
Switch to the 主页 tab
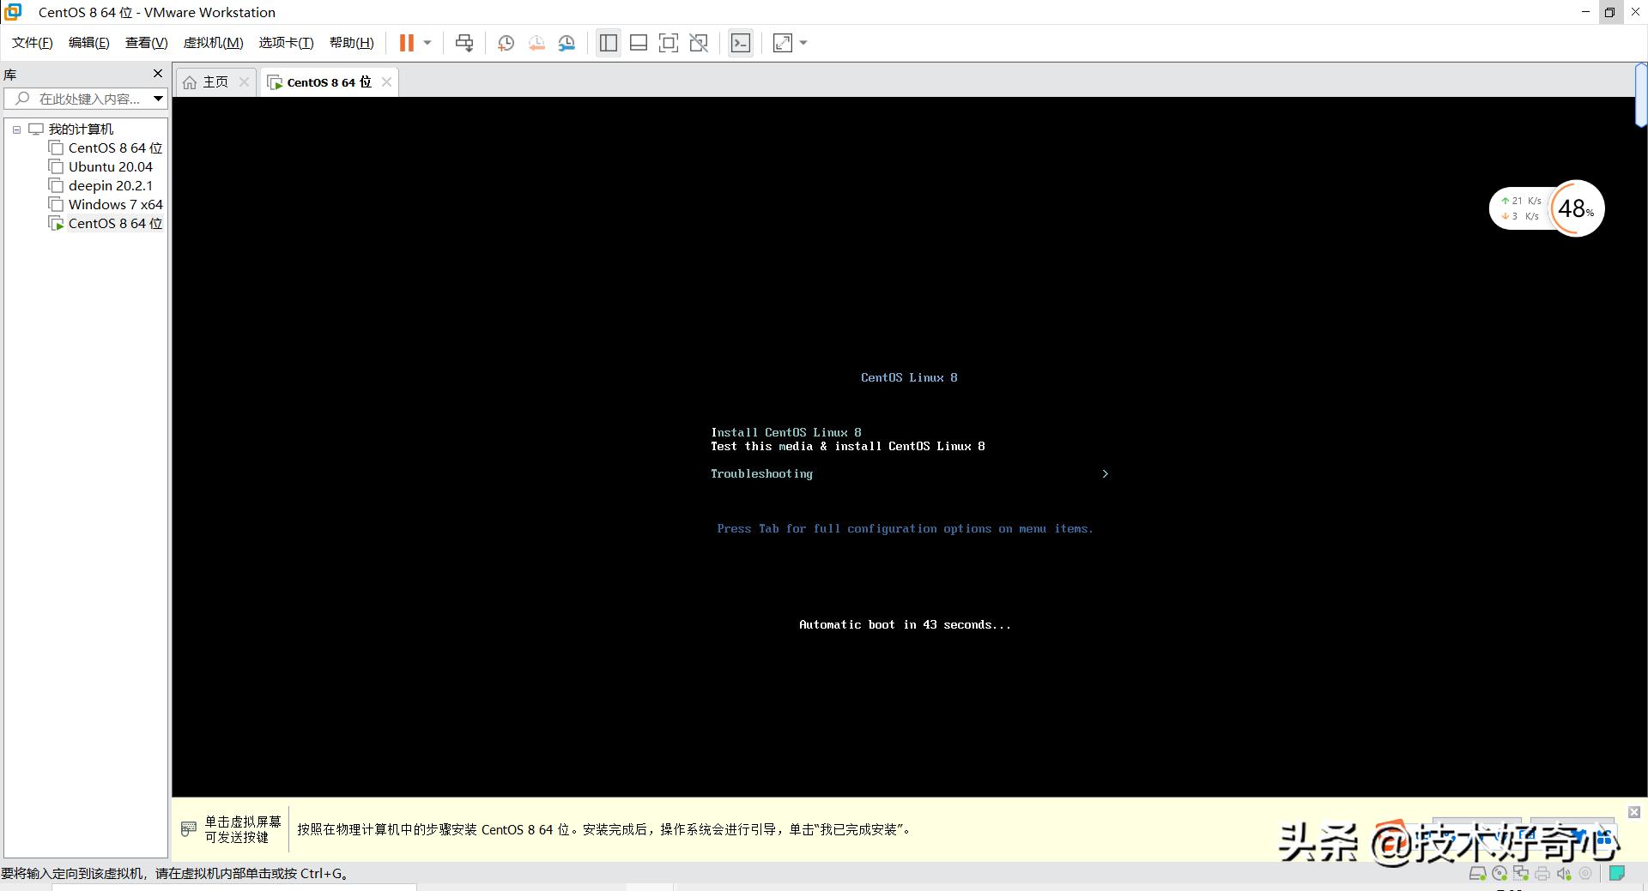coord(214,81)
